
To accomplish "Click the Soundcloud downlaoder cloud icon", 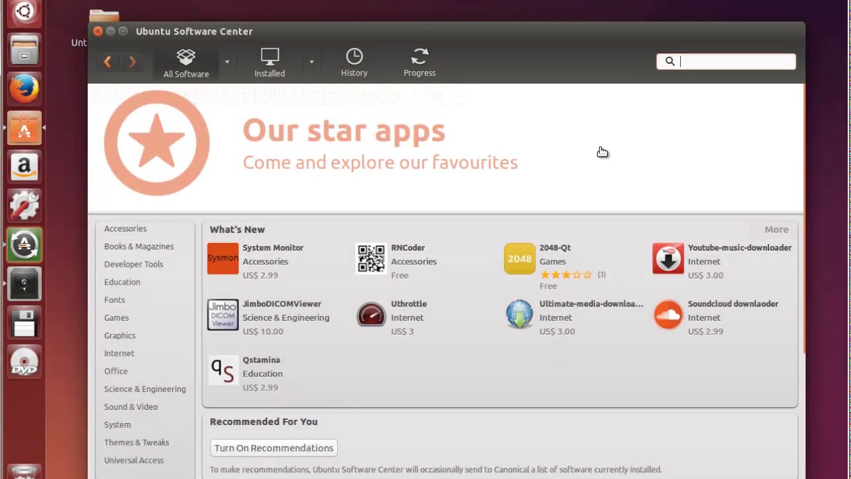I will point(668,315).
